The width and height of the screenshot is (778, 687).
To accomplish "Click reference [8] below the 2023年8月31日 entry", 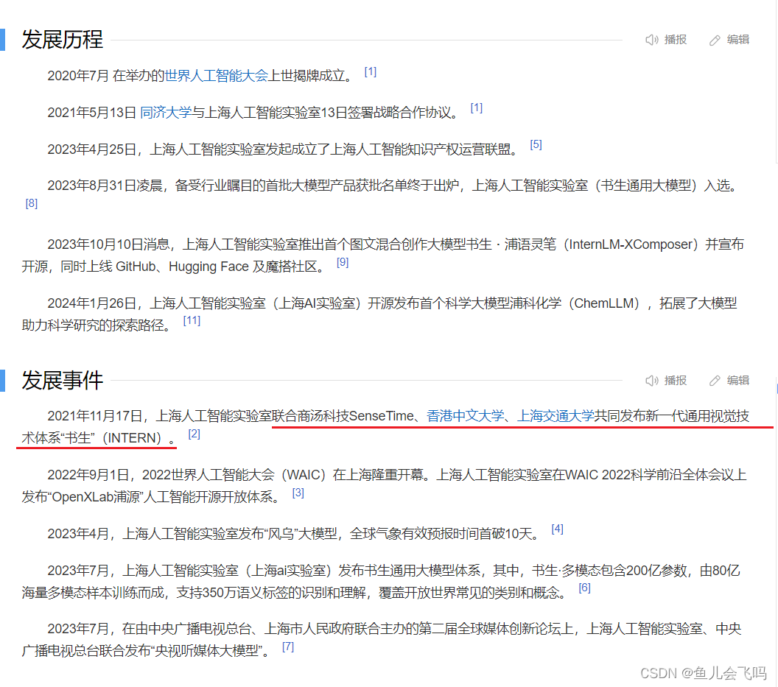I will point(31,203).
